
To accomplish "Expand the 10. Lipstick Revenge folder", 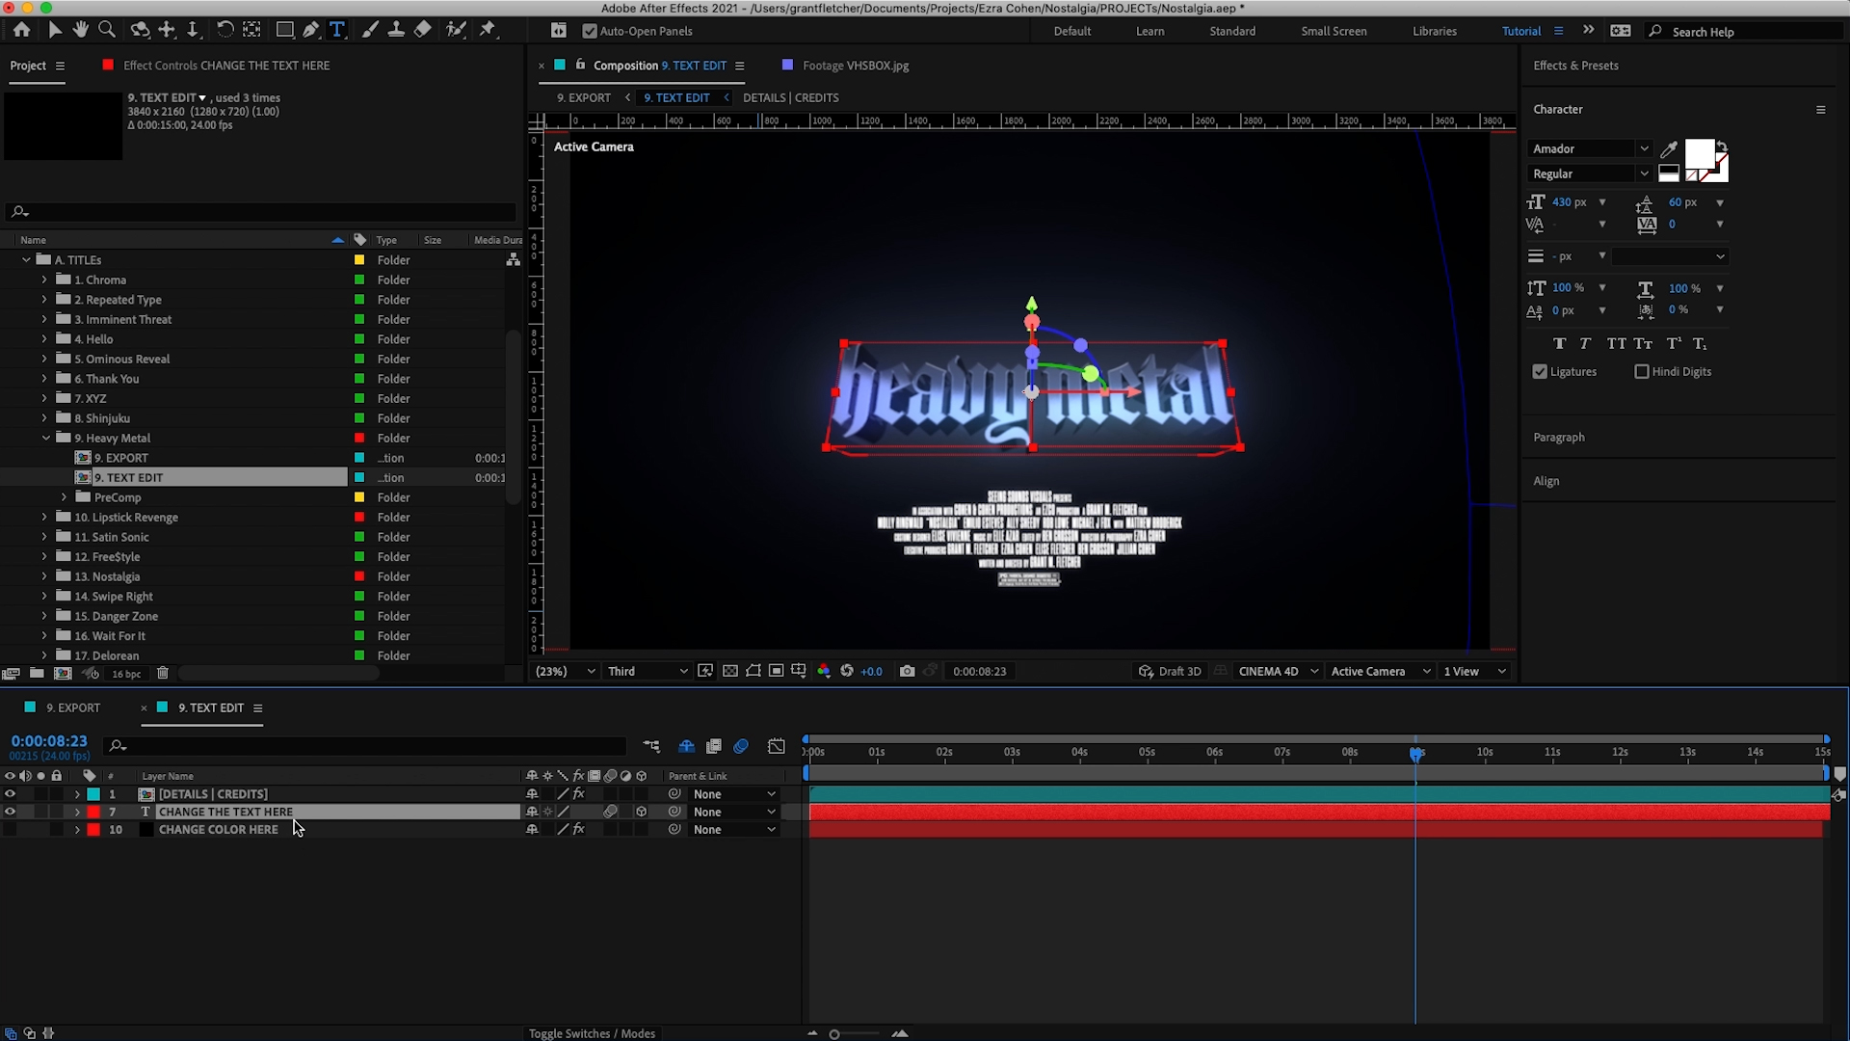I will pos(43,517).
